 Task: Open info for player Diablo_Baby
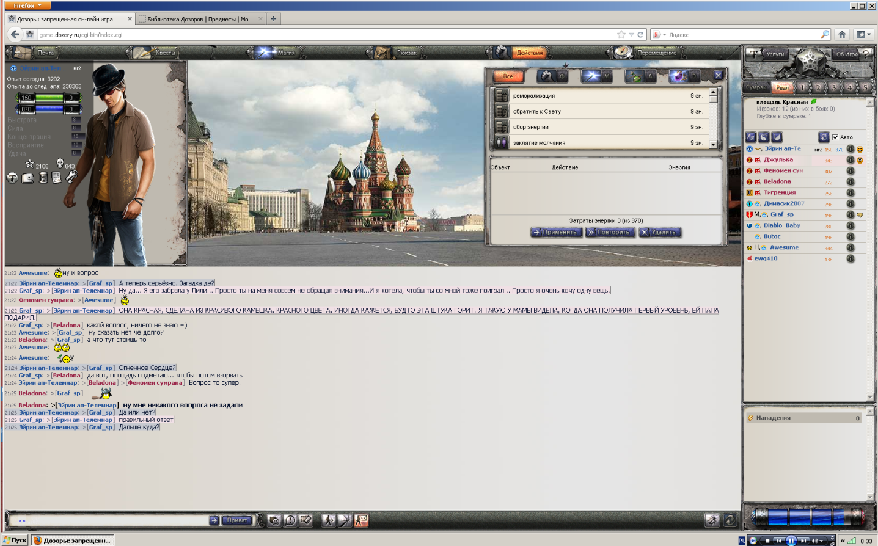(x=850, y=226)
